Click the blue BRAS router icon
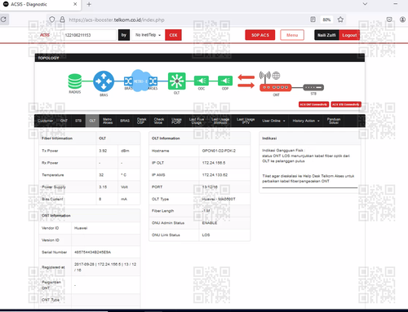The height and width of the screenshot is (312, 408). point(104,81)
